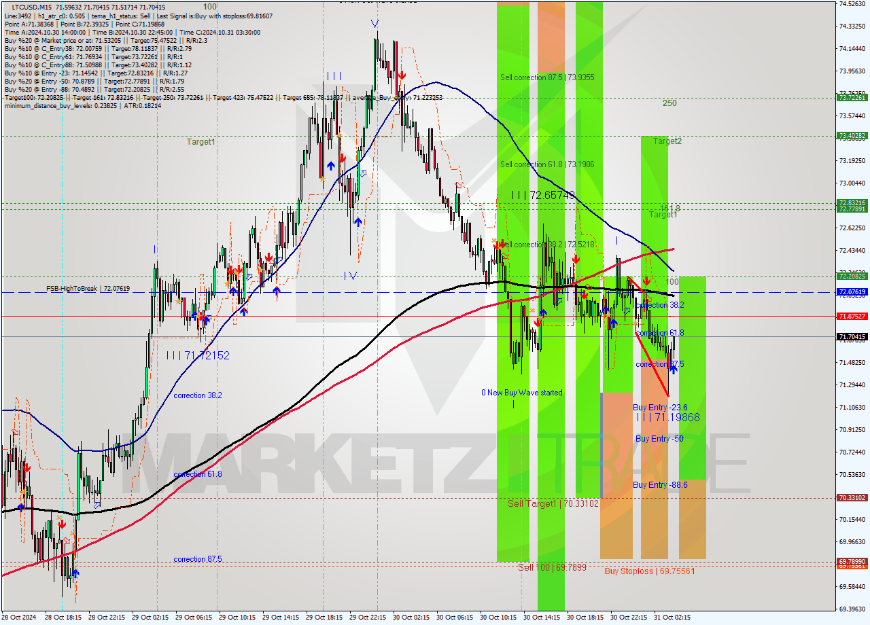Click the 'Buy Entry -88.6' label

[x=660, y=484]
